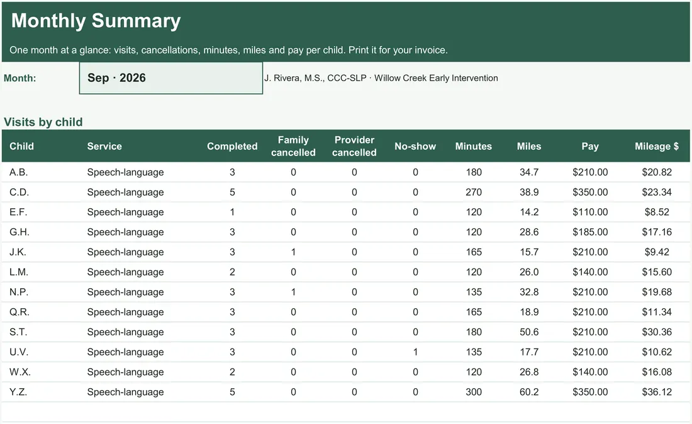
Task: Click the No-show column header
Action: click(415, 146)
